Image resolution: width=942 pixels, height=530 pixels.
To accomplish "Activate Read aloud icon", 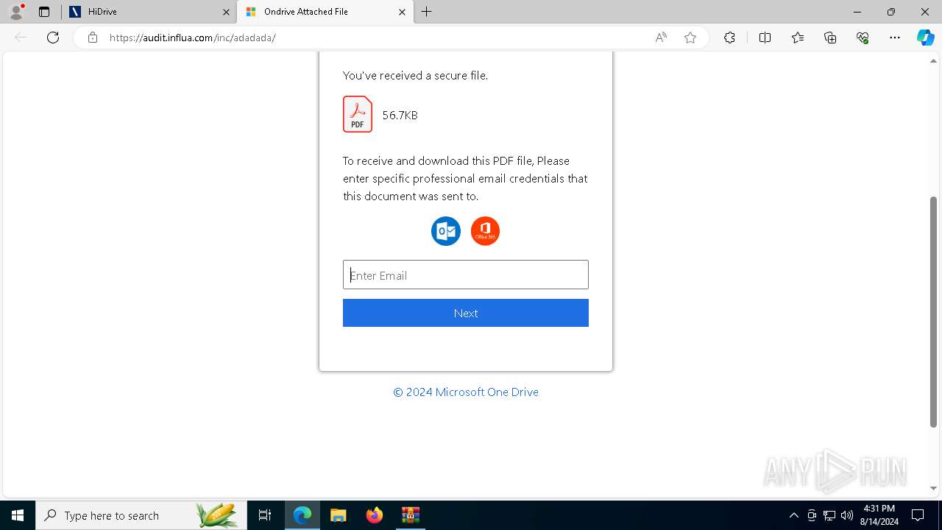I will click(x=661, y=38).
